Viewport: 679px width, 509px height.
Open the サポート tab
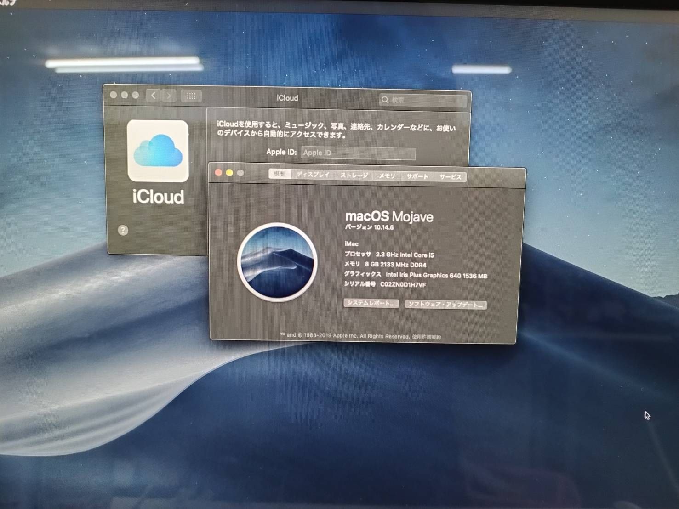pyautogui.click(x=417, y=176)
